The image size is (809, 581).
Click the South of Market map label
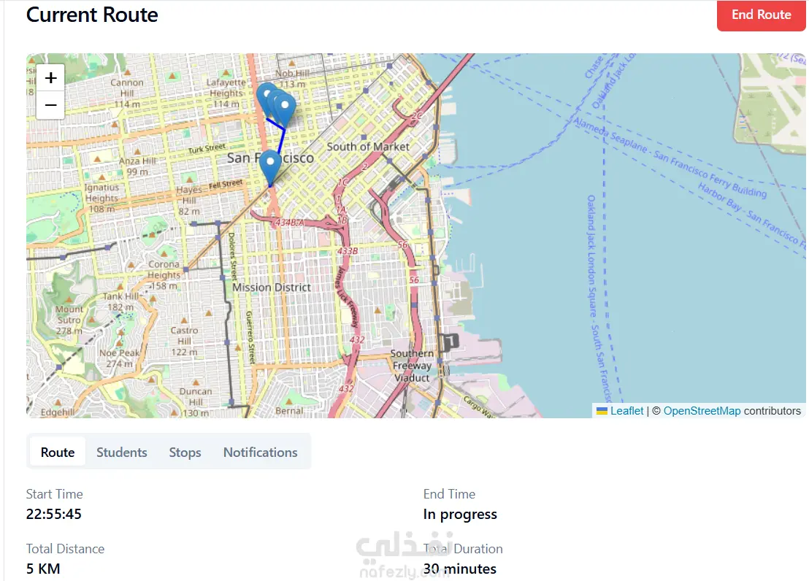pyautogui.click(x=368, y=147)
